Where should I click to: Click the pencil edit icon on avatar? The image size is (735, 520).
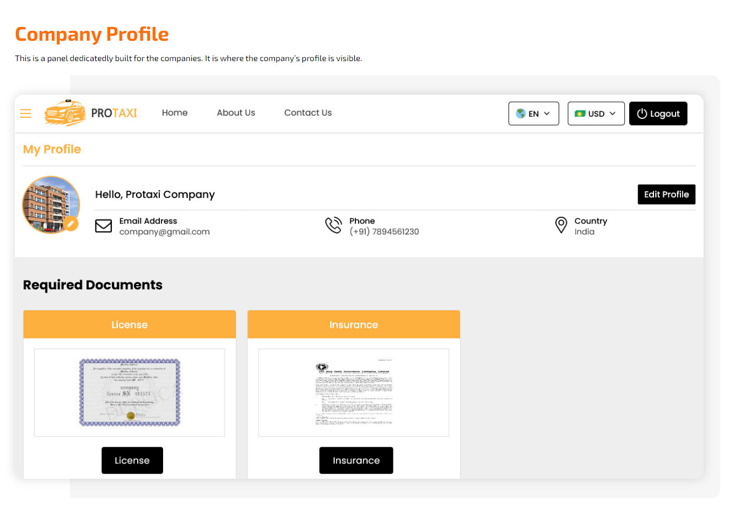click(x=71, y=224)
